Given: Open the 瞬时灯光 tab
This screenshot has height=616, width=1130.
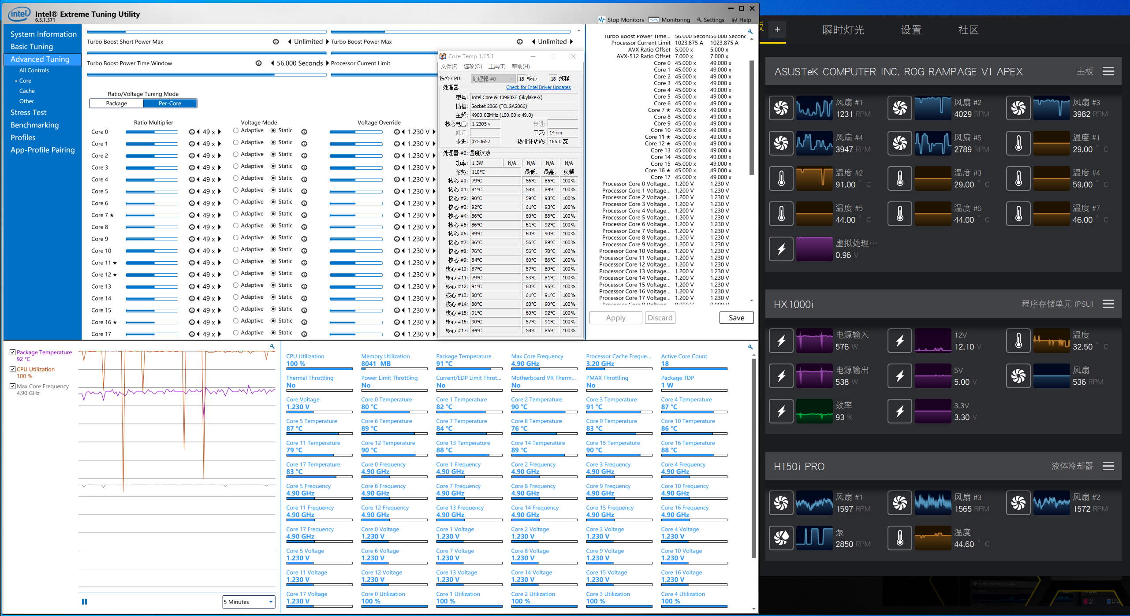Looking at the screenshot, I should click(x=843, y=30).
